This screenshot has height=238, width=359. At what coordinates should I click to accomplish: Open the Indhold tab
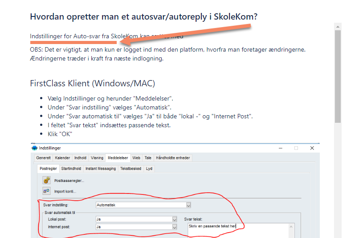pyautogui.click(x=80, y=158)
